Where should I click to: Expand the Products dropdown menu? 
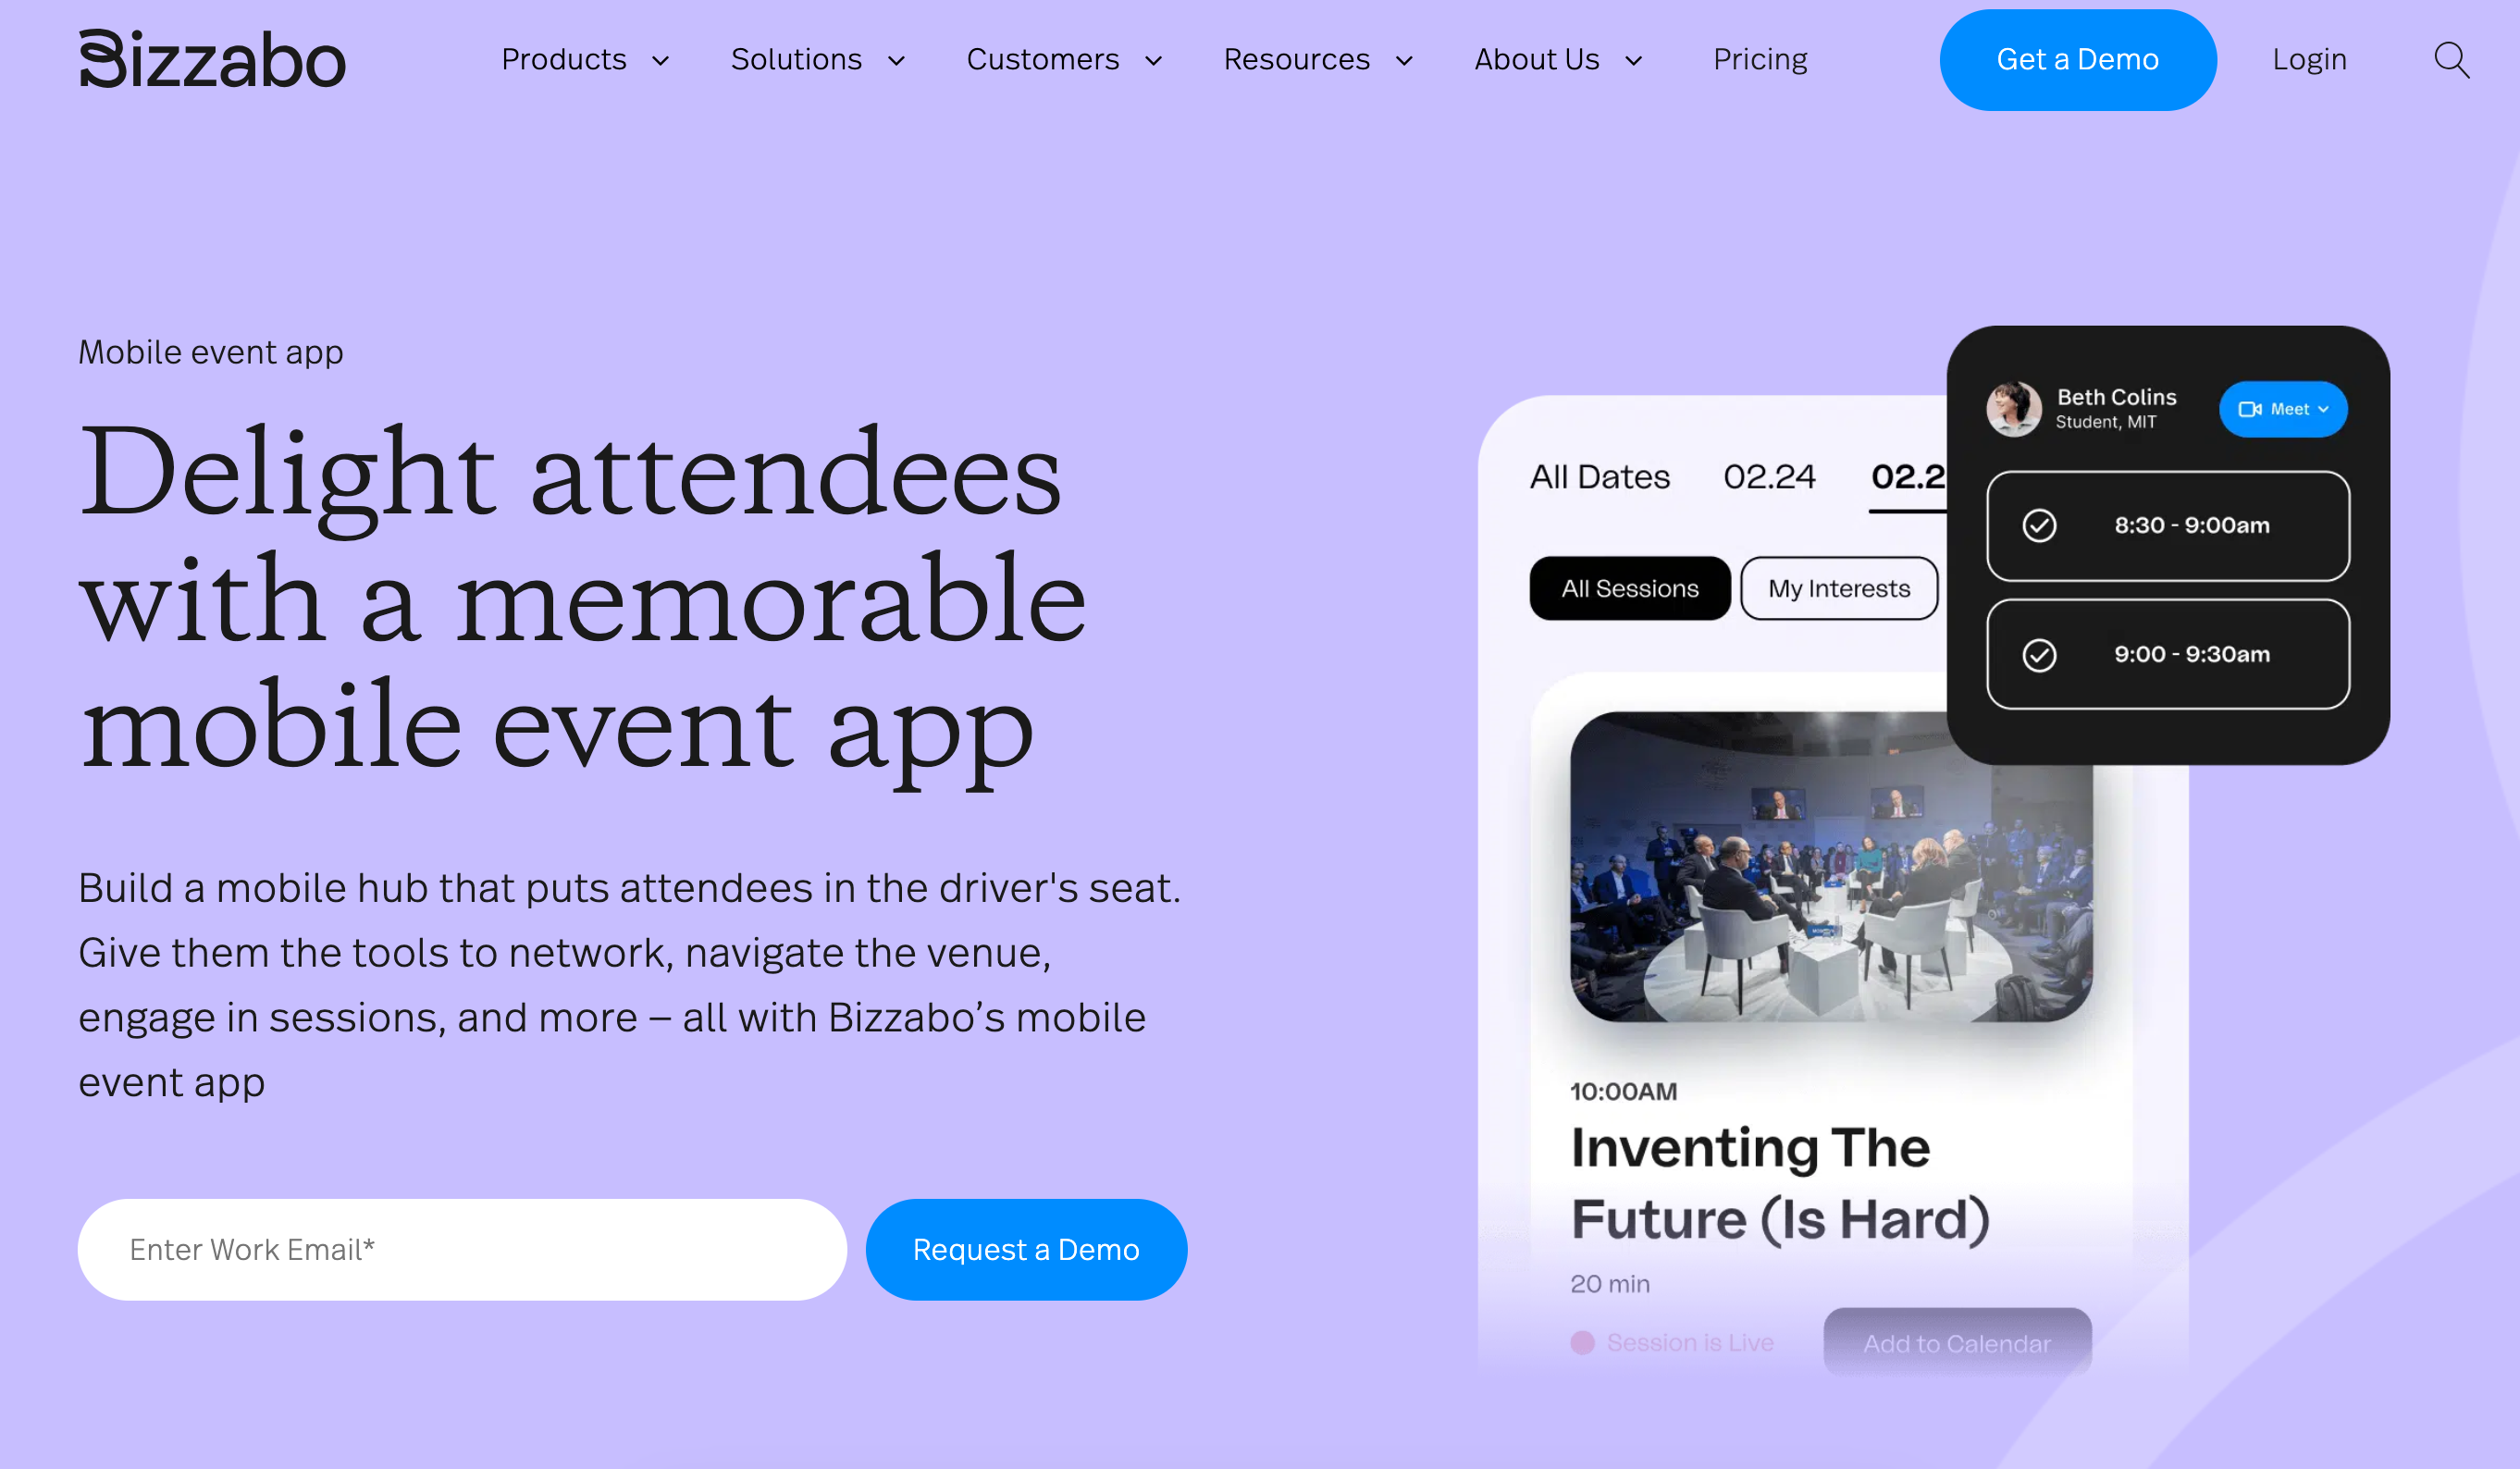click(586, 59)
